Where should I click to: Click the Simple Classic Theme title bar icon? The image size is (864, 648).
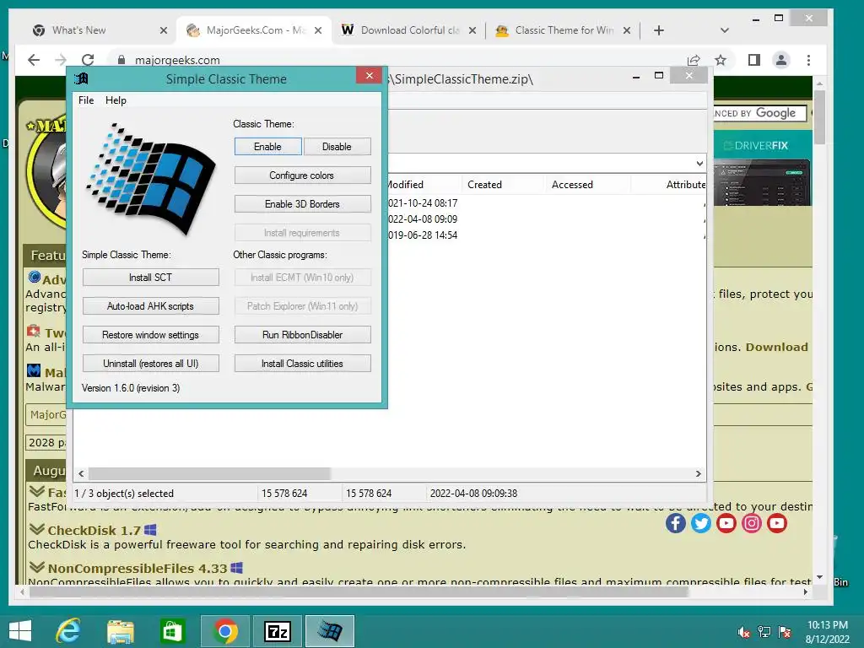click(x=82, y=78)
